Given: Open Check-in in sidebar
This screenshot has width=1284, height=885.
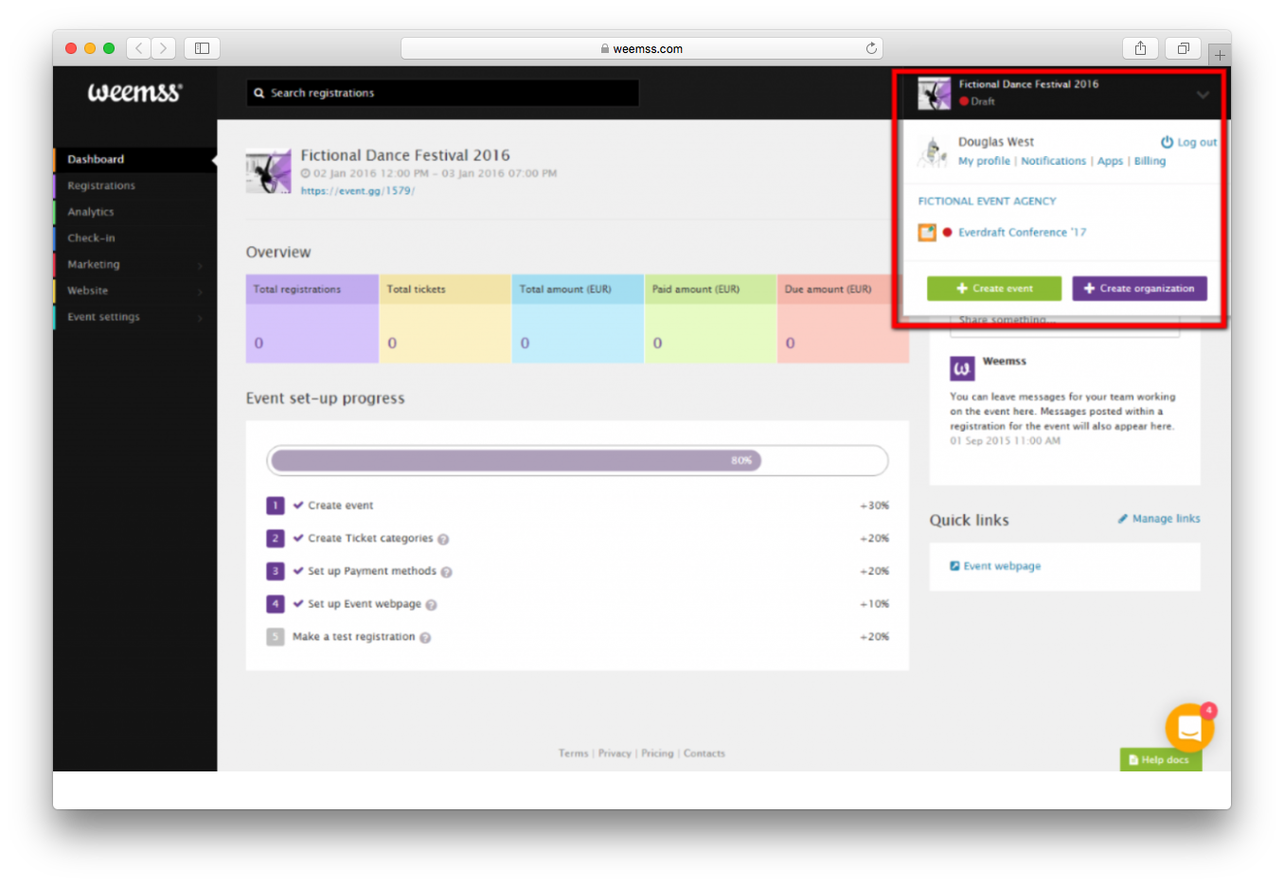Looking at the screenshot, I should tap(134, 239).
